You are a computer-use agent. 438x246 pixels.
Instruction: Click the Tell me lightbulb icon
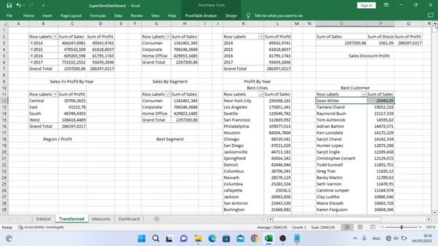pyautogui.click(x=248, y=16)
